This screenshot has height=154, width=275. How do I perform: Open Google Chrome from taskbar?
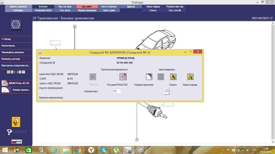(x=78, y=150)
